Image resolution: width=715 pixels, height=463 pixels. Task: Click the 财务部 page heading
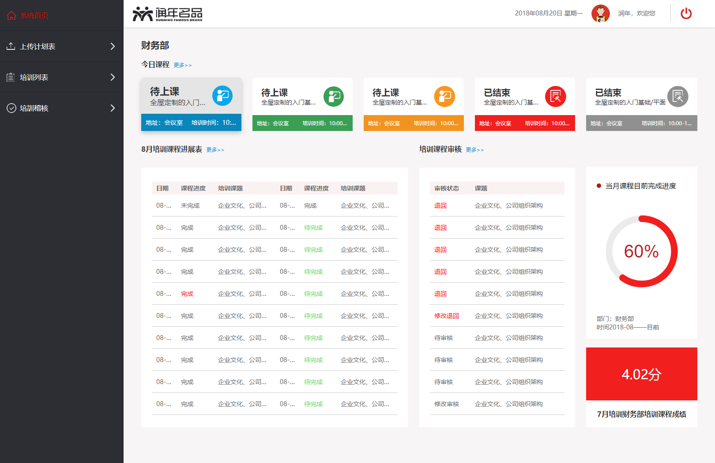[x=155, y=45]
